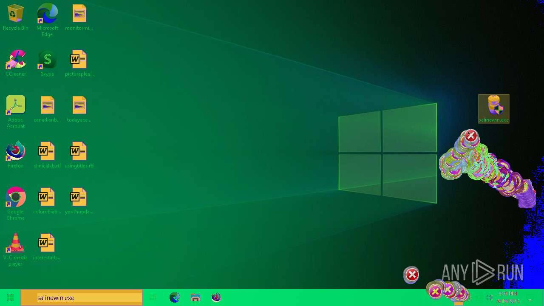Open Firefox desktop shortcut

coord(16,155)
